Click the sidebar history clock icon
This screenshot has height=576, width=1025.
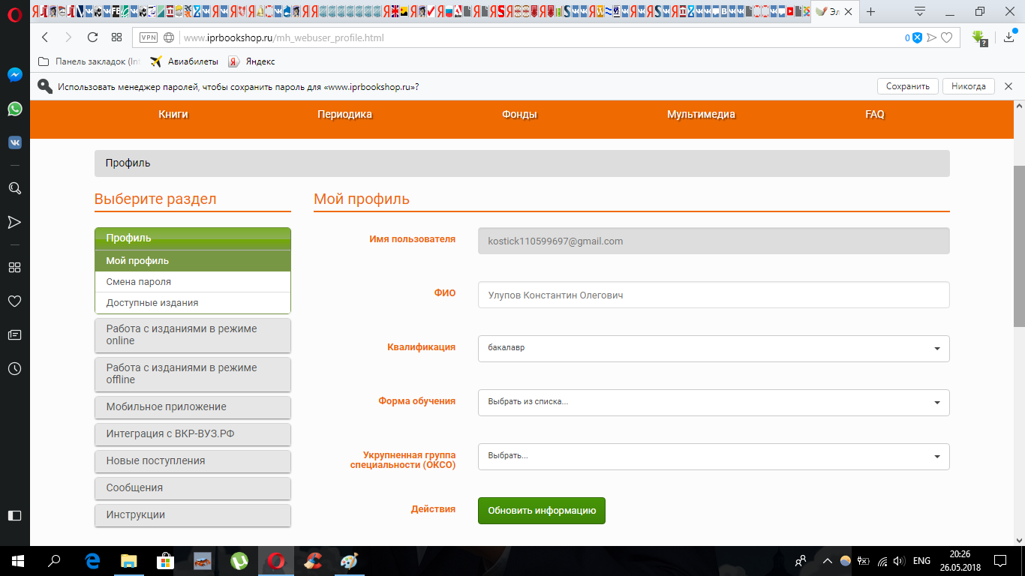14,368
